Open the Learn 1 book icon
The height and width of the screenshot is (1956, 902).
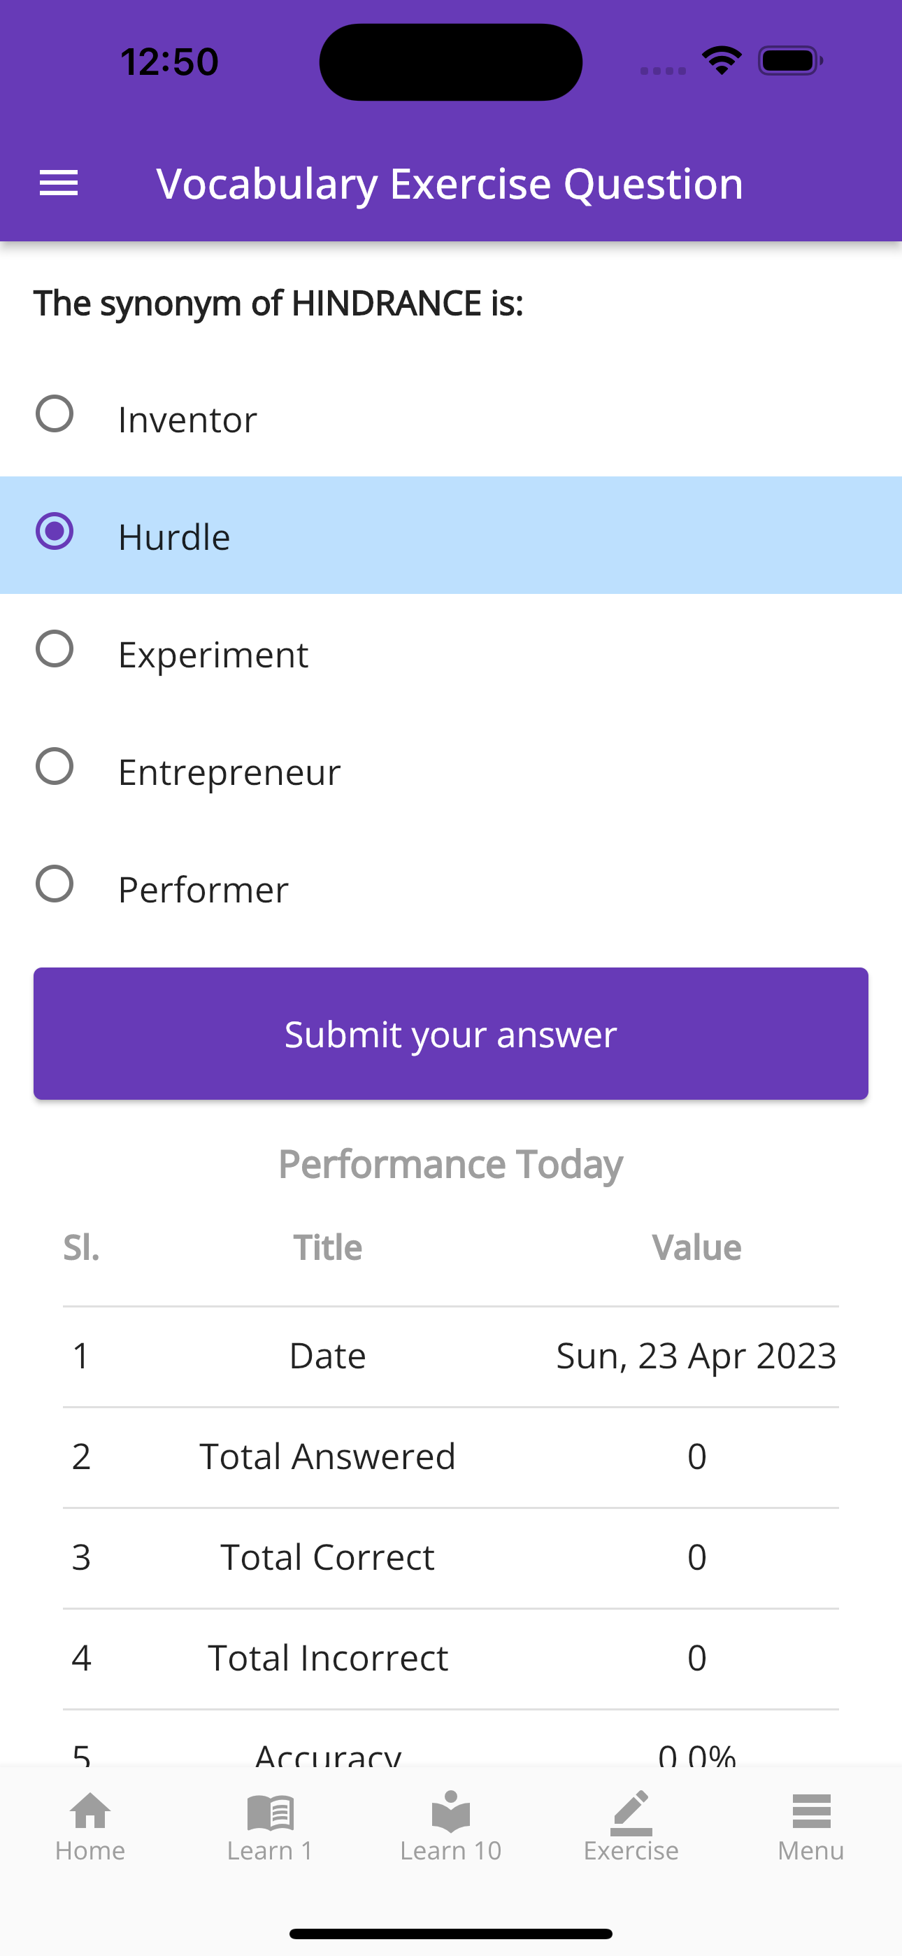click(271, 1812)
